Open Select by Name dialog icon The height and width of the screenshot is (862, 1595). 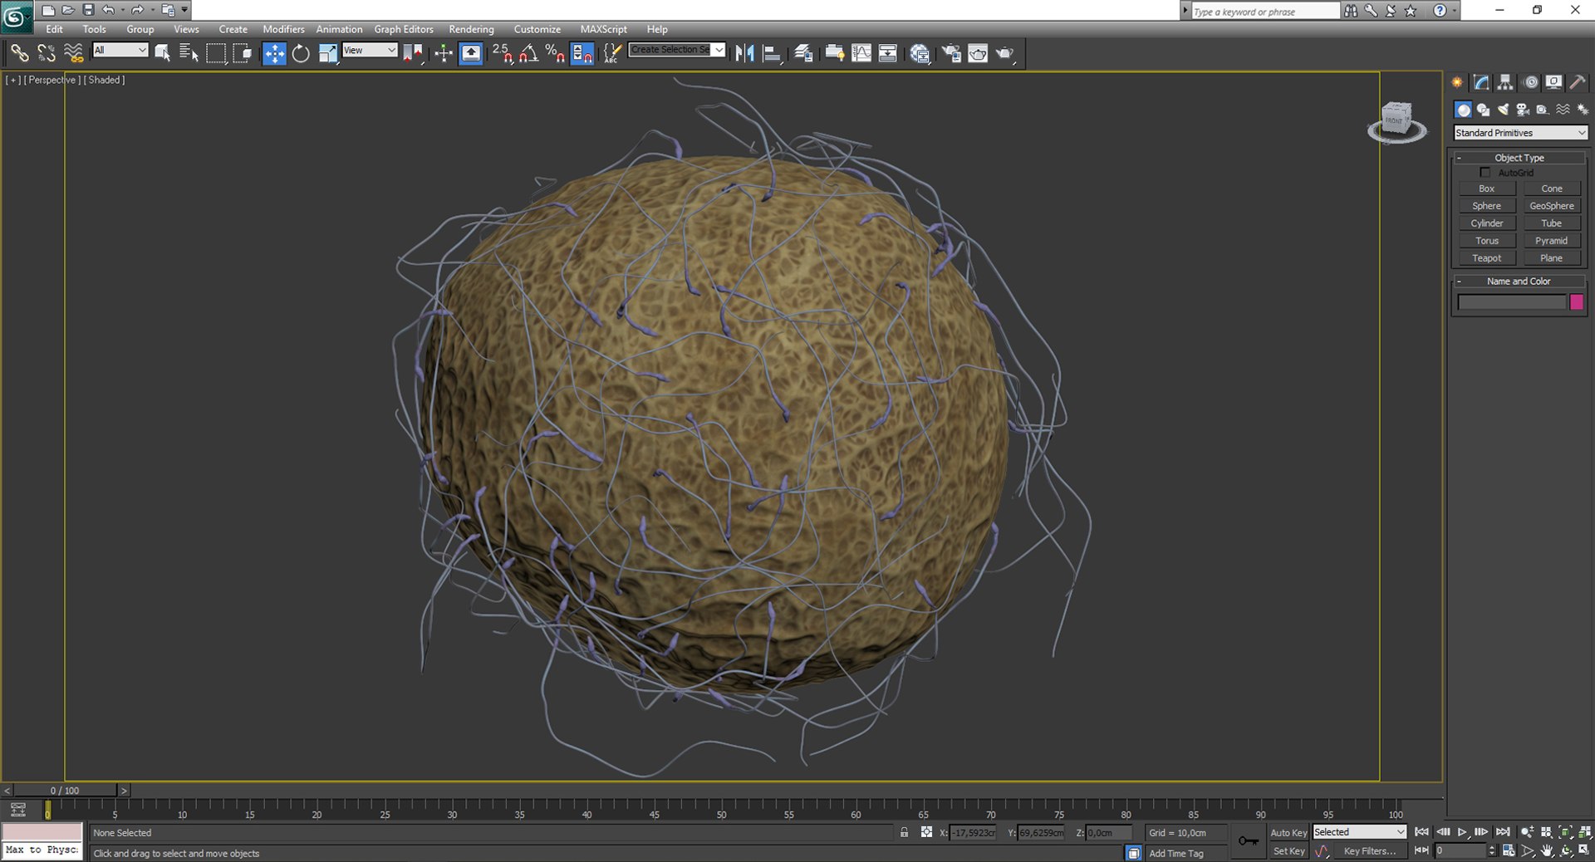pos(189,54)
